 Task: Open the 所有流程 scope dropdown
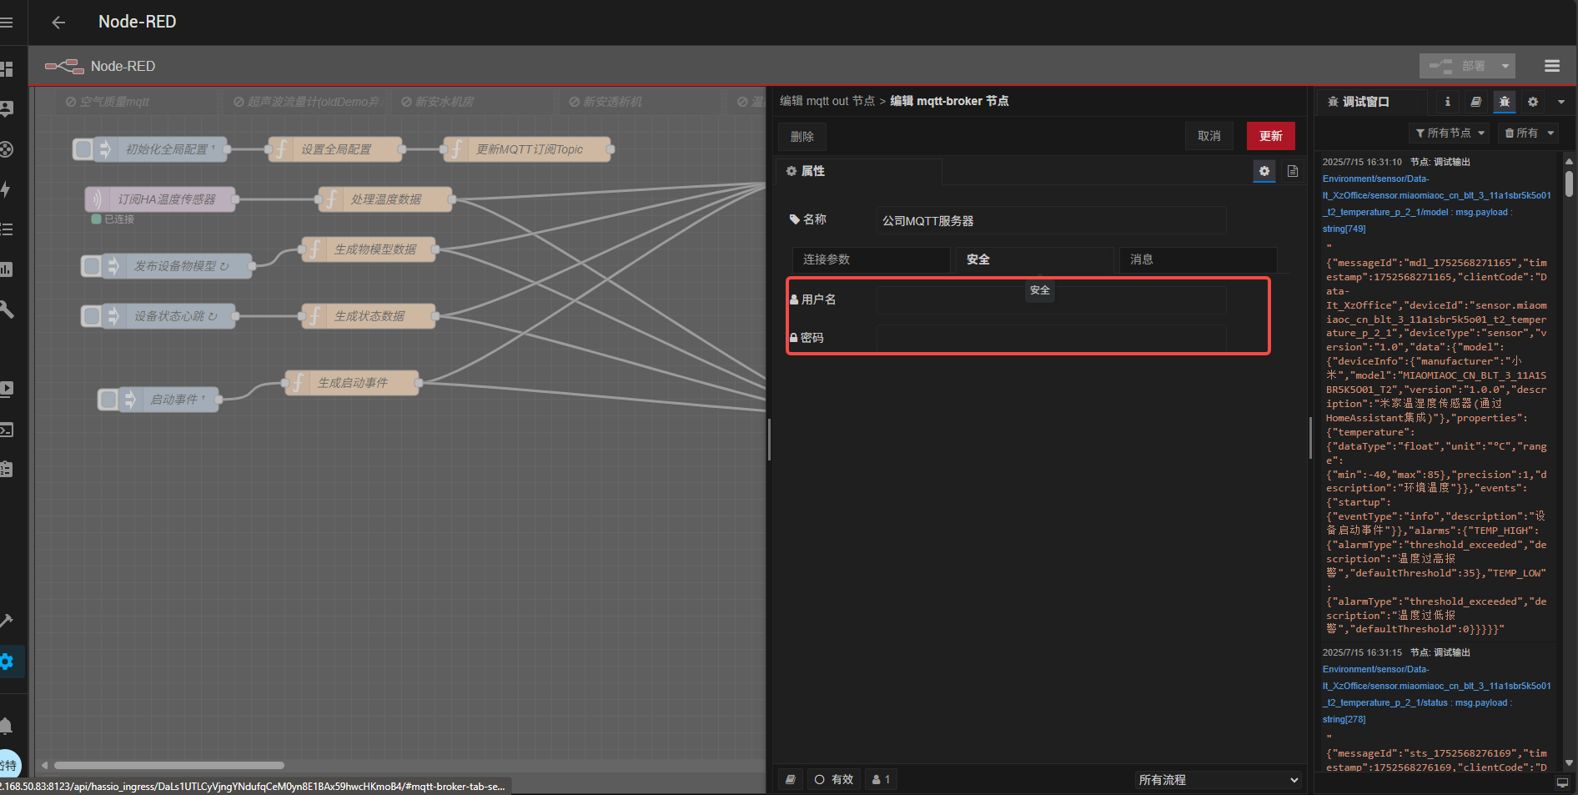coord(1218,780)
